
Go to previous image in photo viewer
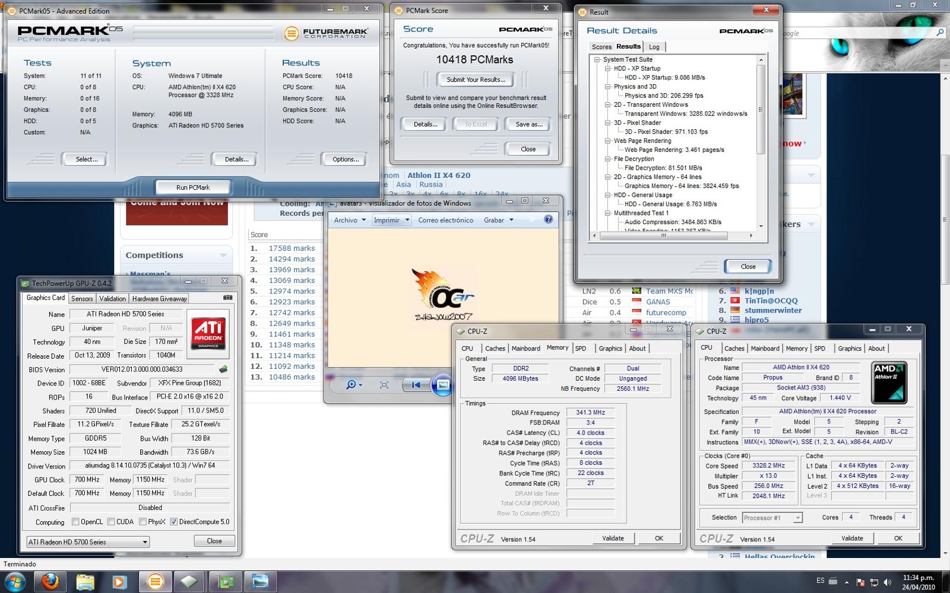tap(416, 385)
